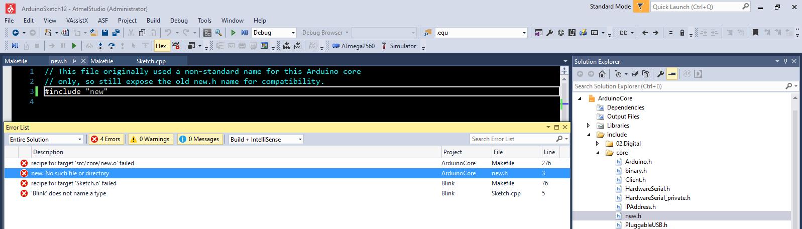The height and width of the screenshot is (229, 802).
Task: Click the Save All icon
Action: pyautogui.click(x=116, y=33)
